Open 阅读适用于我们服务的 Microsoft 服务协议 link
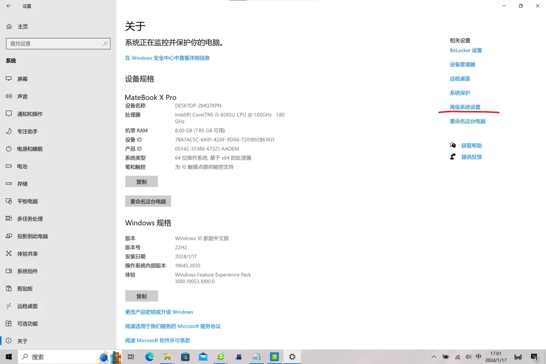 coord(173,326)
